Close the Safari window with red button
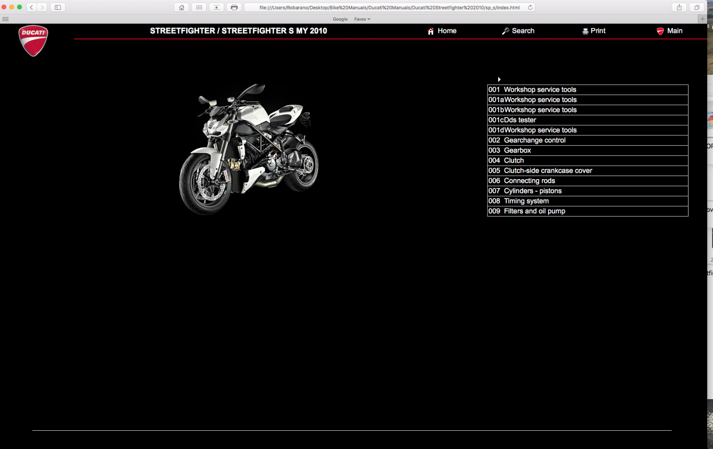713x449 pixels. pos(4,7)
